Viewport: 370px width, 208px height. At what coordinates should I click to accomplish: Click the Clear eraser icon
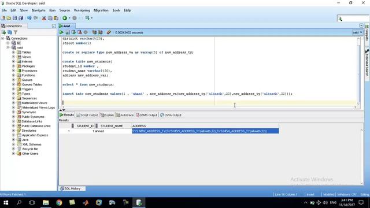click(x=109, y=32)
